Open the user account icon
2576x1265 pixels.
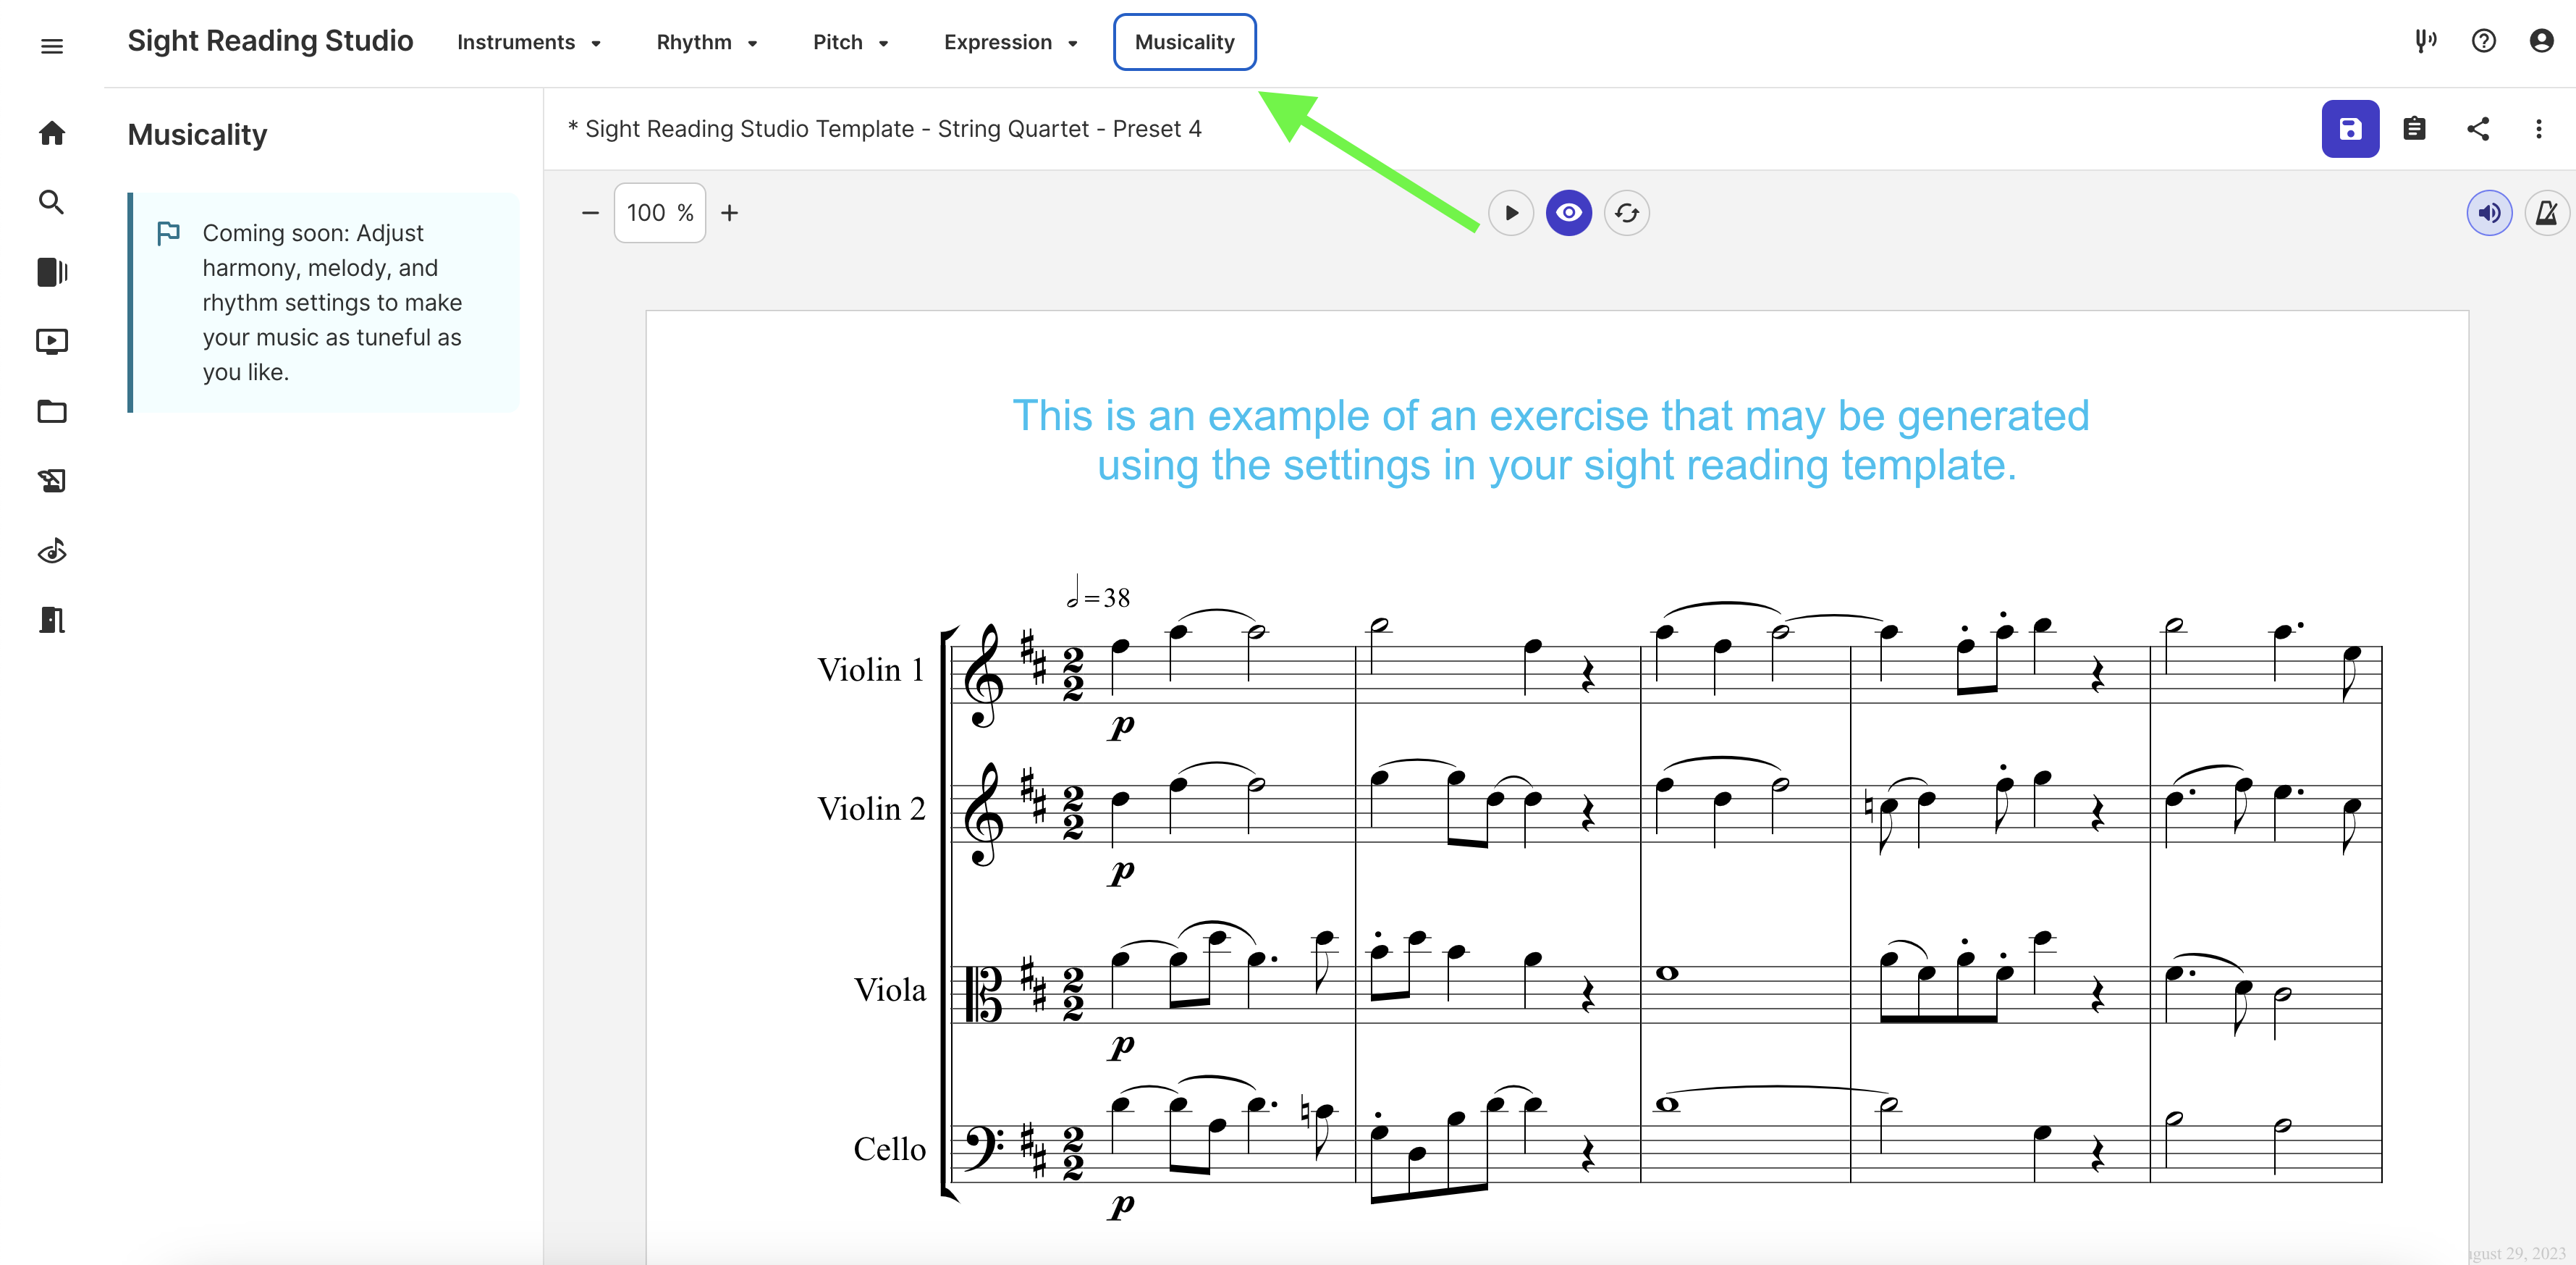coord(2541,41)
